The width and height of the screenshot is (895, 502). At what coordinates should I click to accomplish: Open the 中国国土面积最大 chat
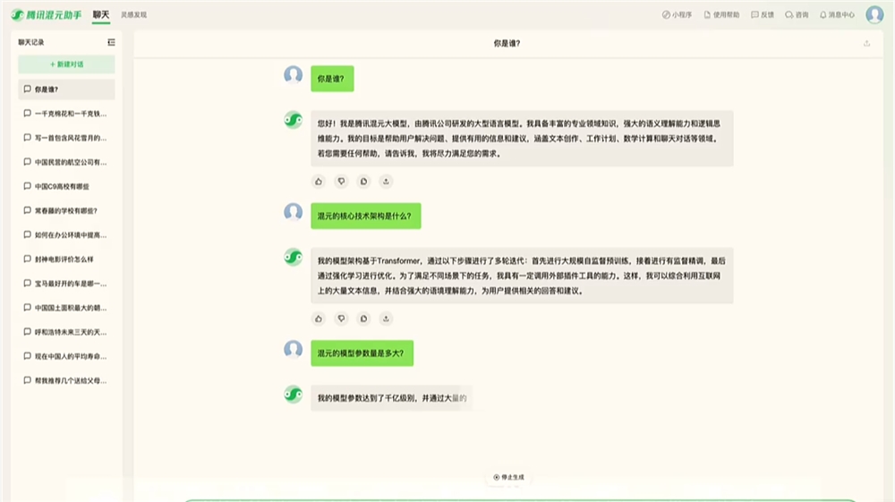66,308
